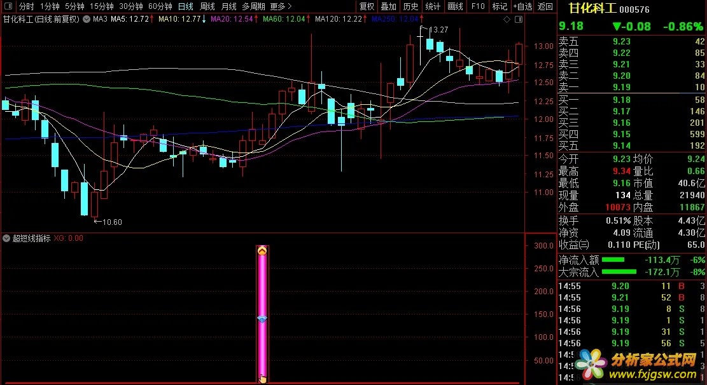Click the 大宗流入 green bar

click(619, 271)
